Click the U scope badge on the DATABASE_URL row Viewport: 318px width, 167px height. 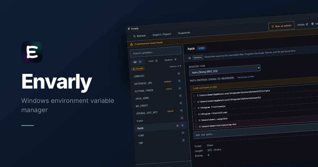click(179, 81)
